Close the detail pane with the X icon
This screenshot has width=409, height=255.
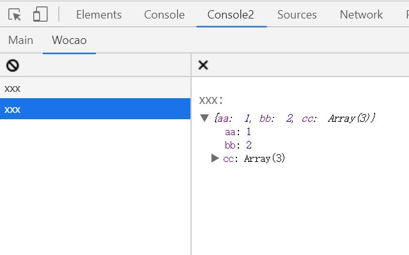coord(203,65)
